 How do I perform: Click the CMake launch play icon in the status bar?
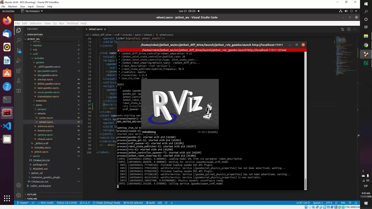click(x=172, y=203)
